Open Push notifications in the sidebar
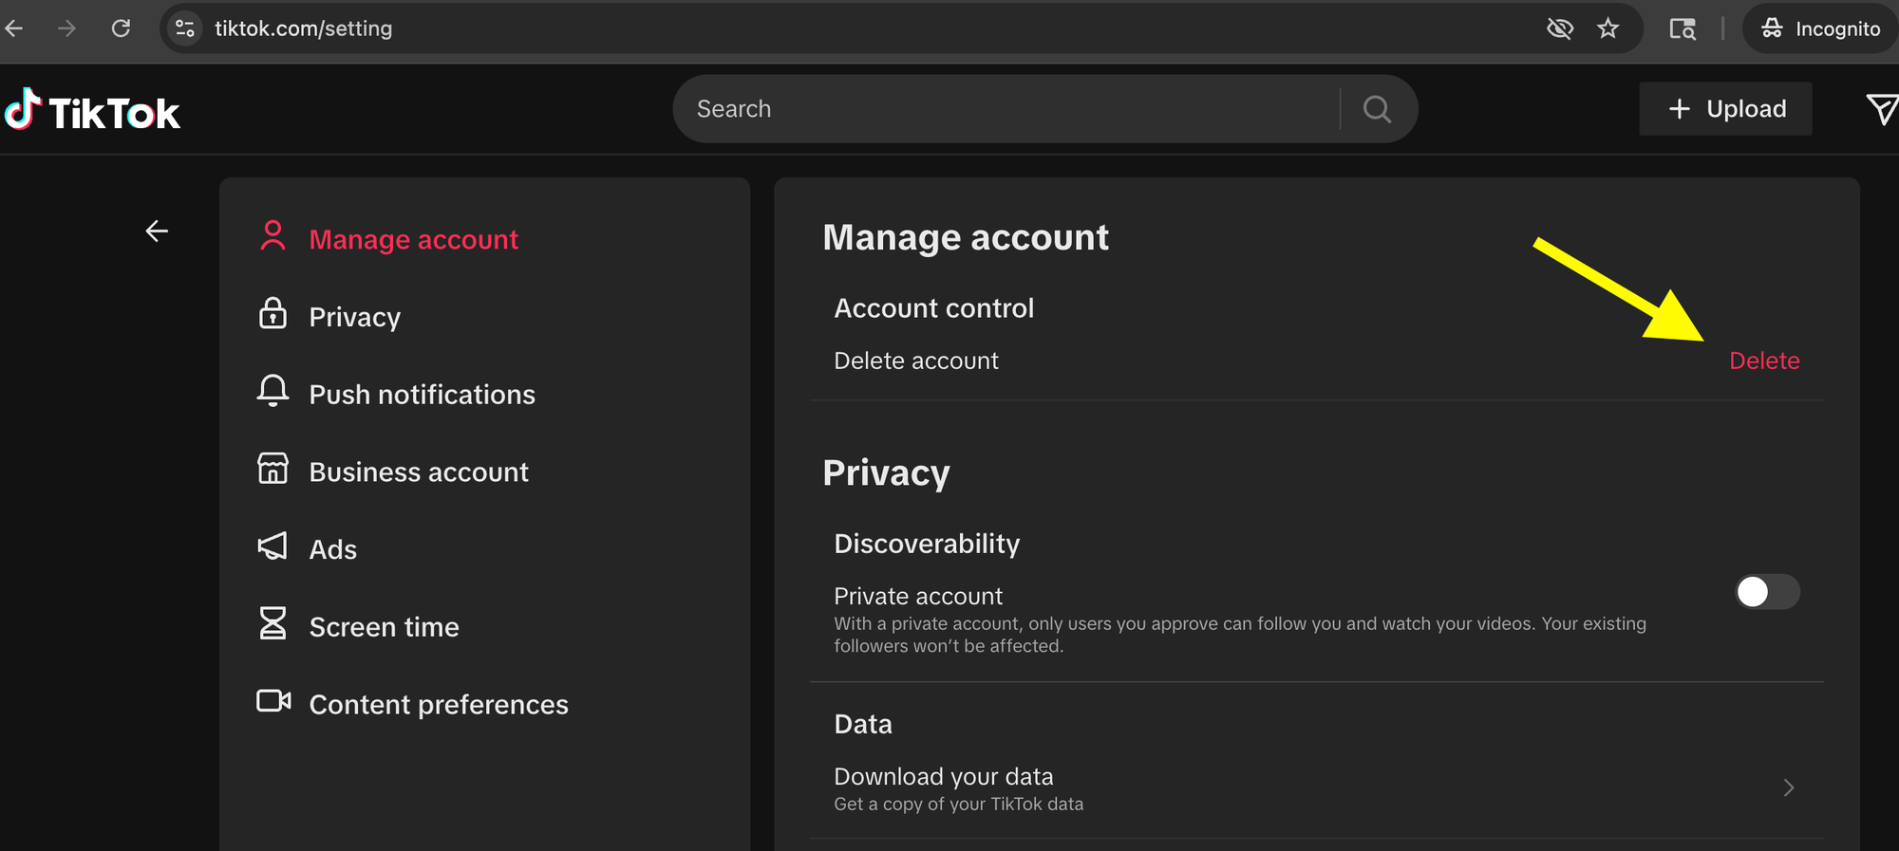The image size is (1899, 851). 422,395
